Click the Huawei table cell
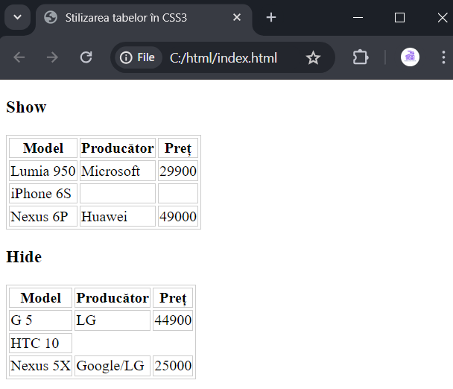453x389 pixels. [118, 216]
